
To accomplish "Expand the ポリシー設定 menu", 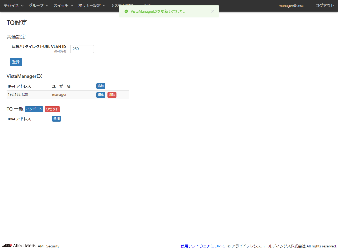I will pos(92,6).
